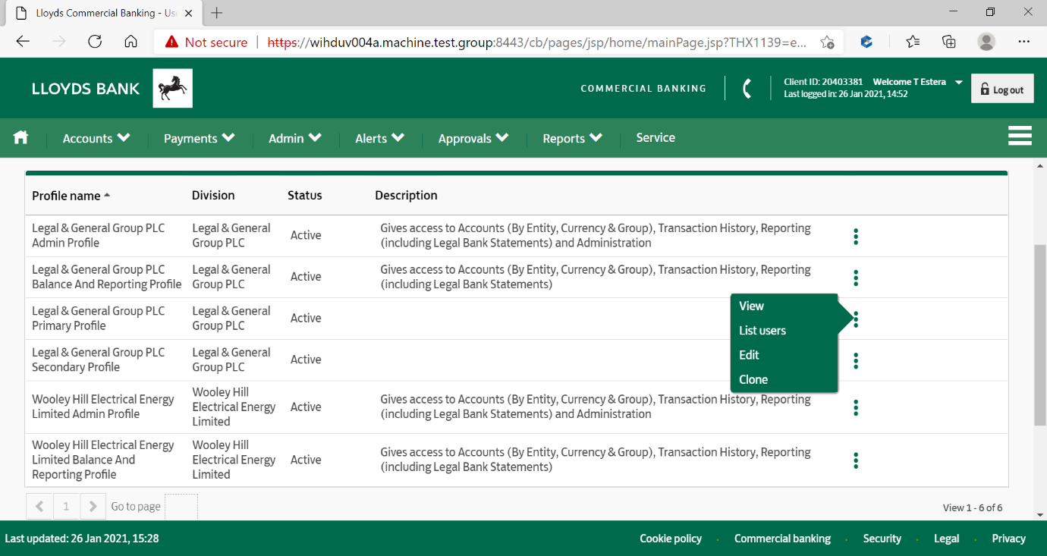Image resolution: width=1047 pixels, height=556 pixels.
Task: Click the Client ID 20403381 text
Action: coord(823,82)
